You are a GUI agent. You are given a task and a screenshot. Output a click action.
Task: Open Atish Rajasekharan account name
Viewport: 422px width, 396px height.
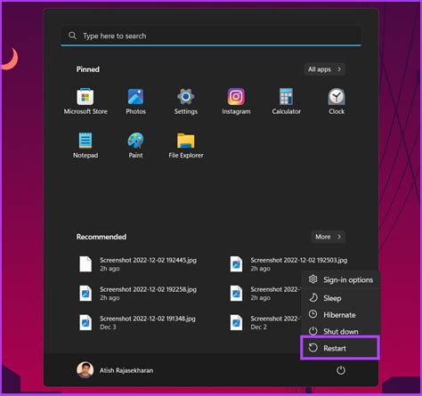[126, 370]
